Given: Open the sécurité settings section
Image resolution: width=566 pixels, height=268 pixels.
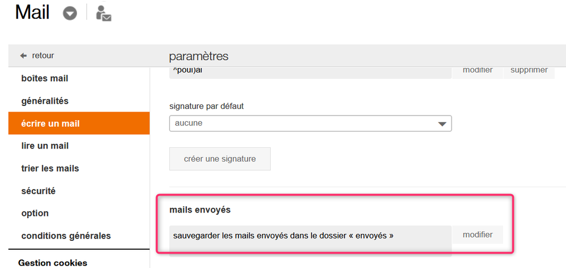Looking at the screenshot, I should click(38, 191).
